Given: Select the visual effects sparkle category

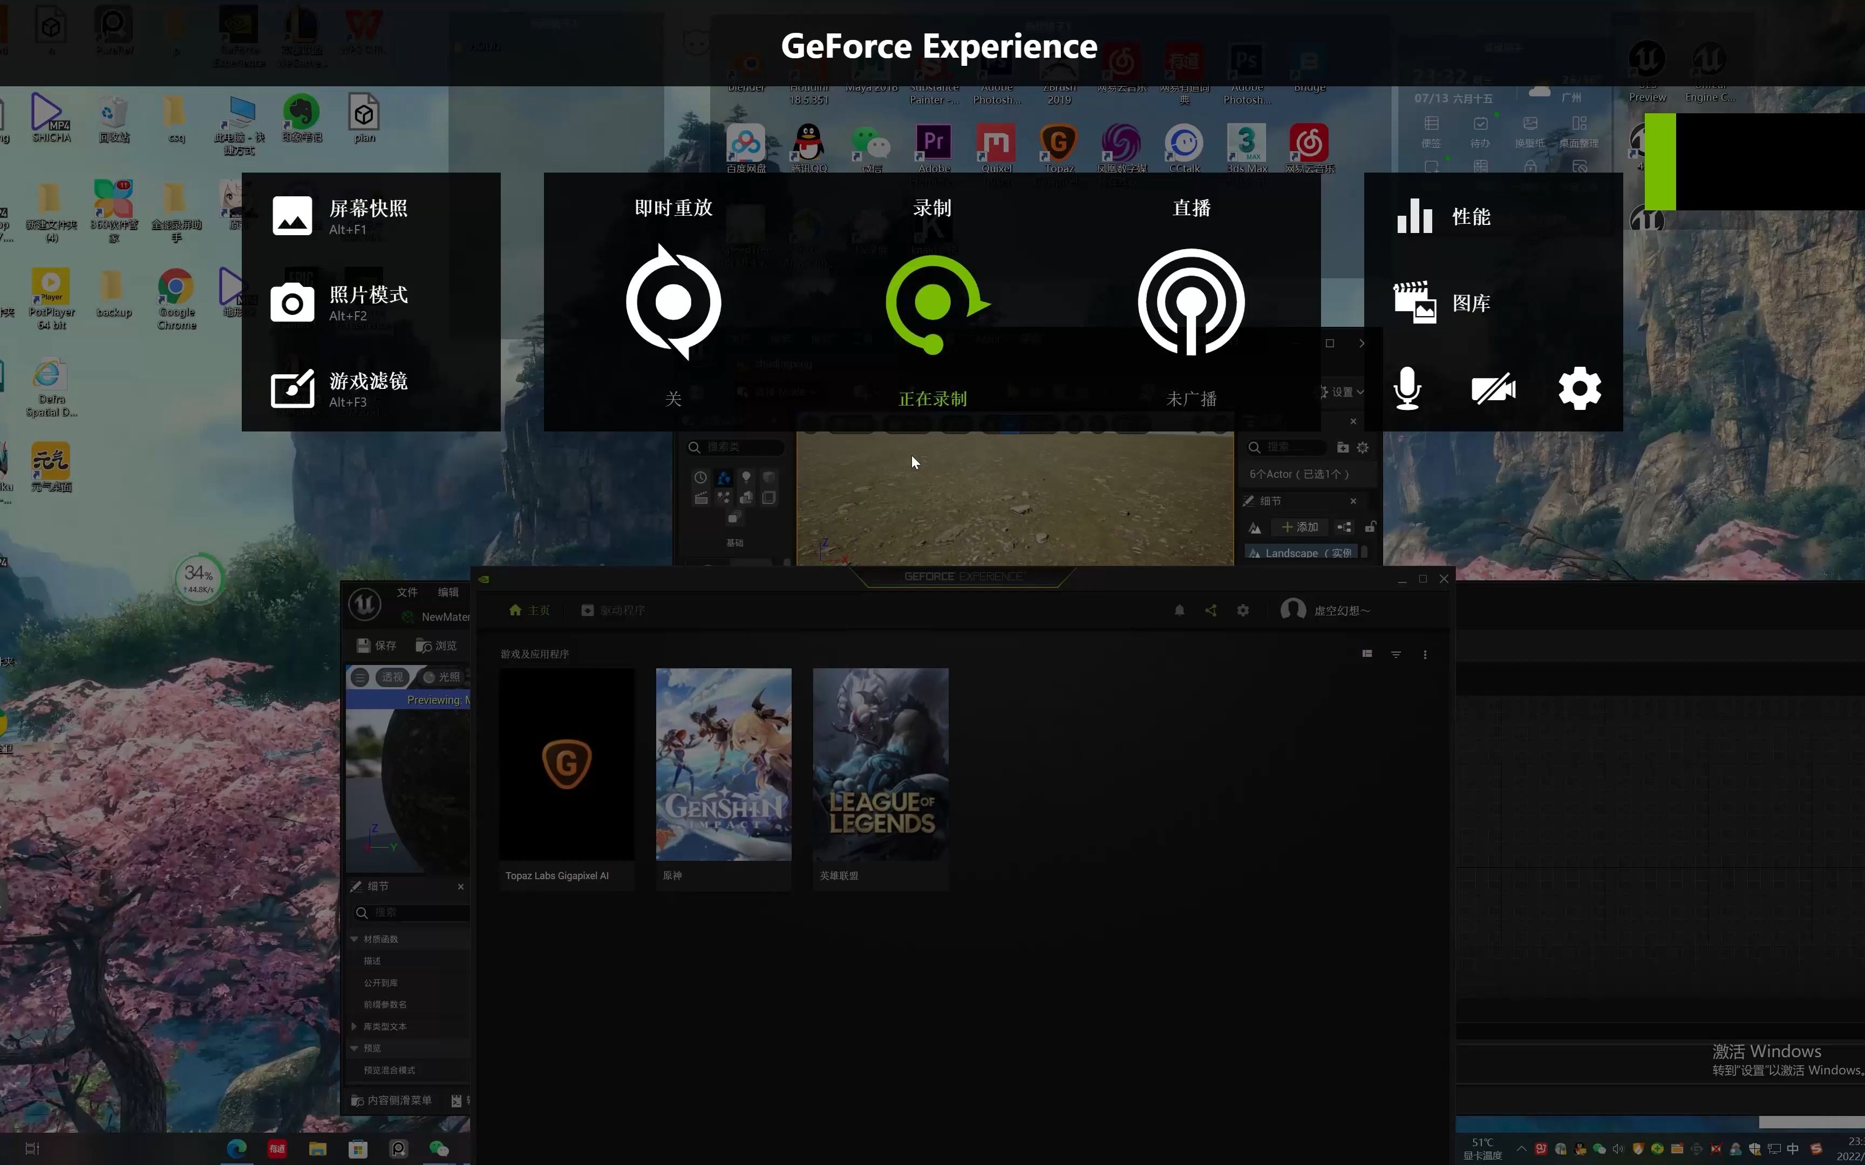Looking at the screenshot, I should pos(723,498).
